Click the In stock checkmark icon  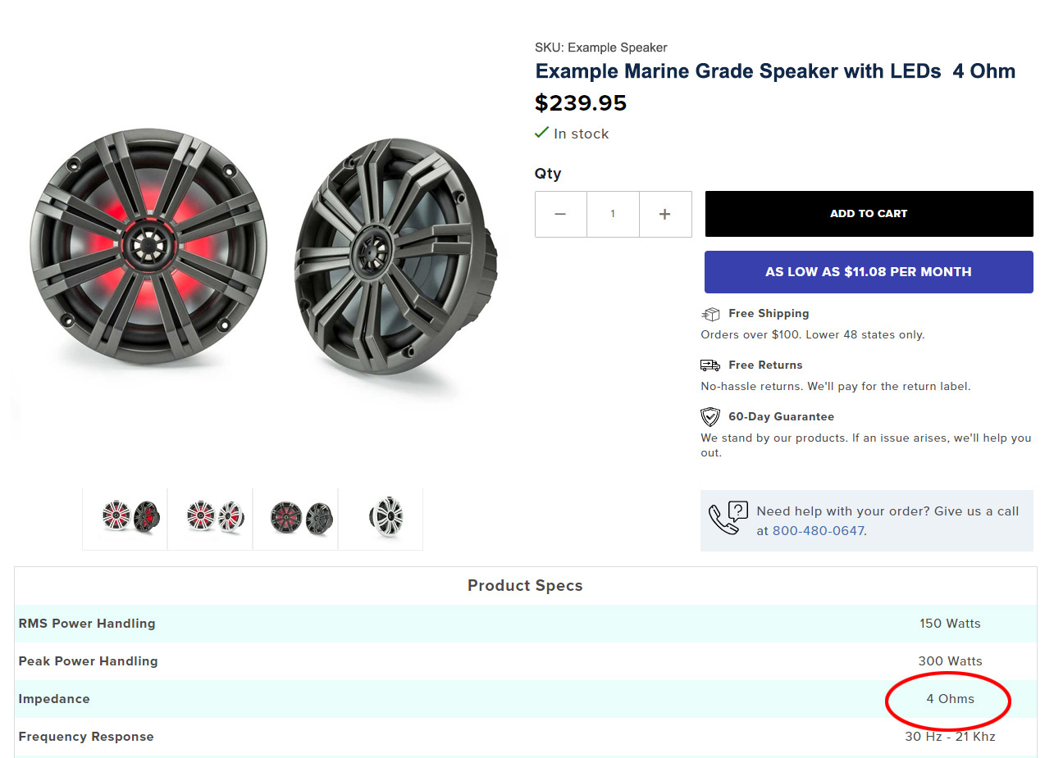(x=541, y=133)
